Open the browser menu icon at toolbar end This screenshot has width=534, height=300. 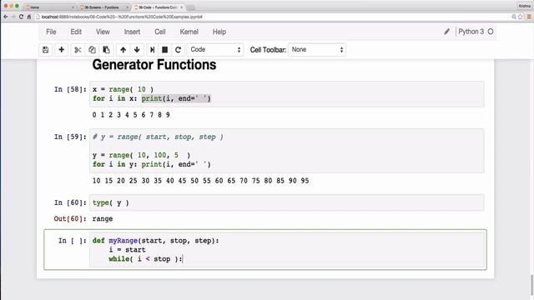click(x=529, y=17)
